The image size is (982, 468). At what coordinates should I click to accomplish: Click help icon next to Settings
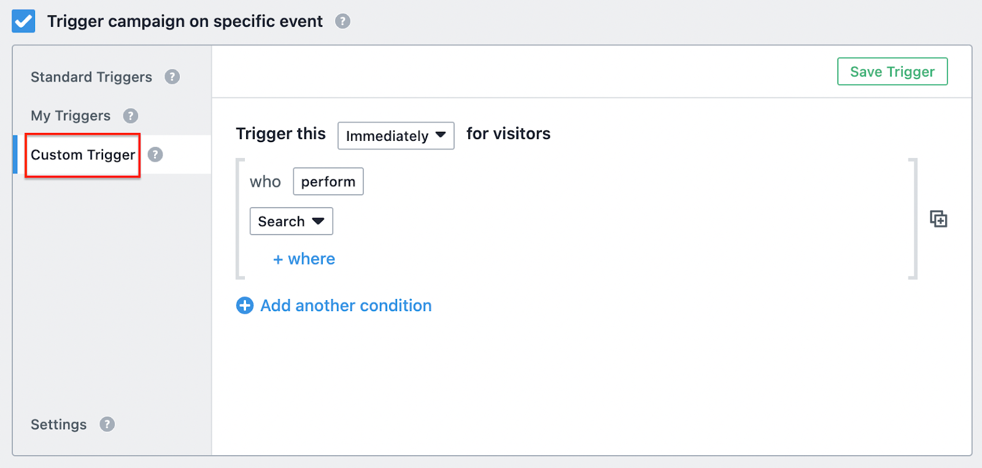pyautogui.click(x=107, y=425)
